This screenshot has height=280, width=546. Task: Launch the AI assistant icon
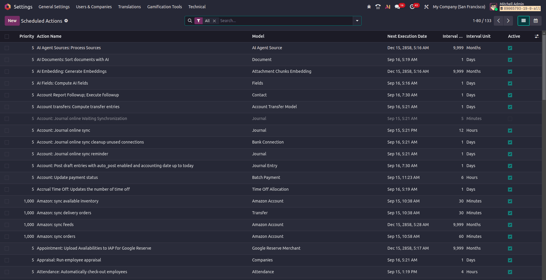[388, 7]
